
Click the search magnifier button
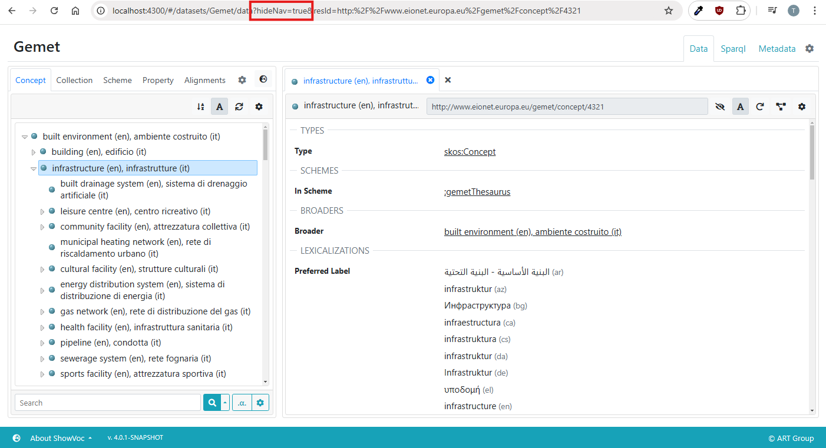point(212,403)
